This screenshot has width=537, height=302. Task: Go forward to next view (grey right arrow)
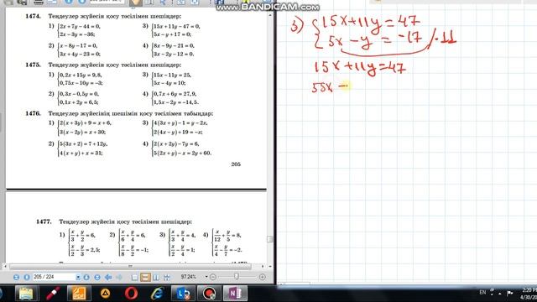pos(119,277)
